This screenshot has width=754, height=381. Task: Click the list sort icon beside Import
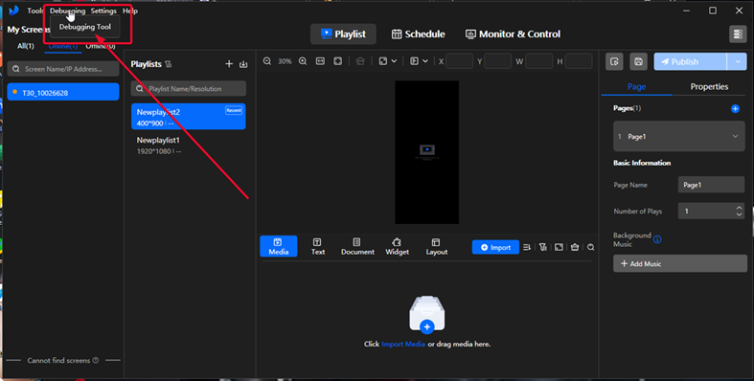click(x=527, y=247)
